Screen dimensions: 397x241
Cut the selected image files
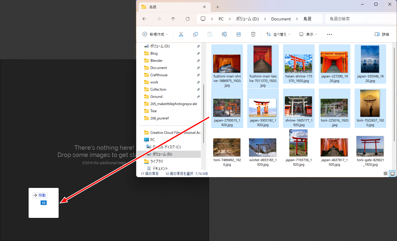(x=181, y=34)
